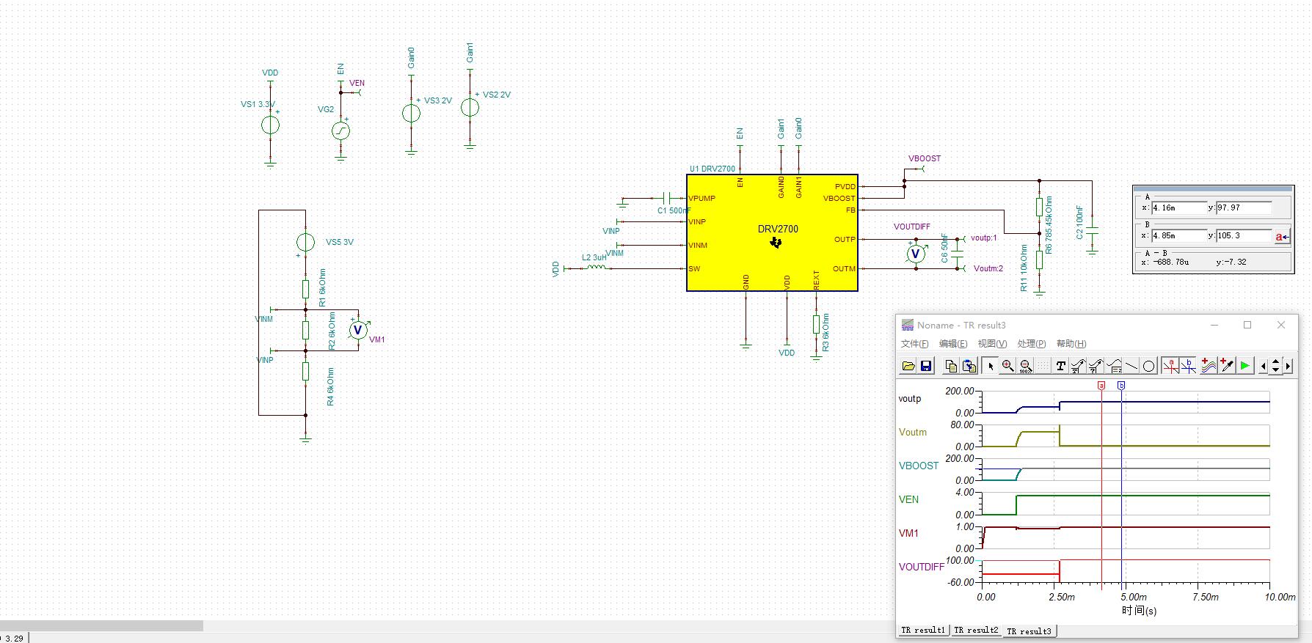Viewport: 1312px width, 643px height.
Task: Select the VS3 2V voltage source
Action: (x=411, y=113)
